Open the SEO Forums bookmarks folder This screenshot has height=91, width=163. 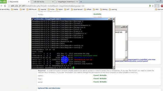click(x=32, y=9)
